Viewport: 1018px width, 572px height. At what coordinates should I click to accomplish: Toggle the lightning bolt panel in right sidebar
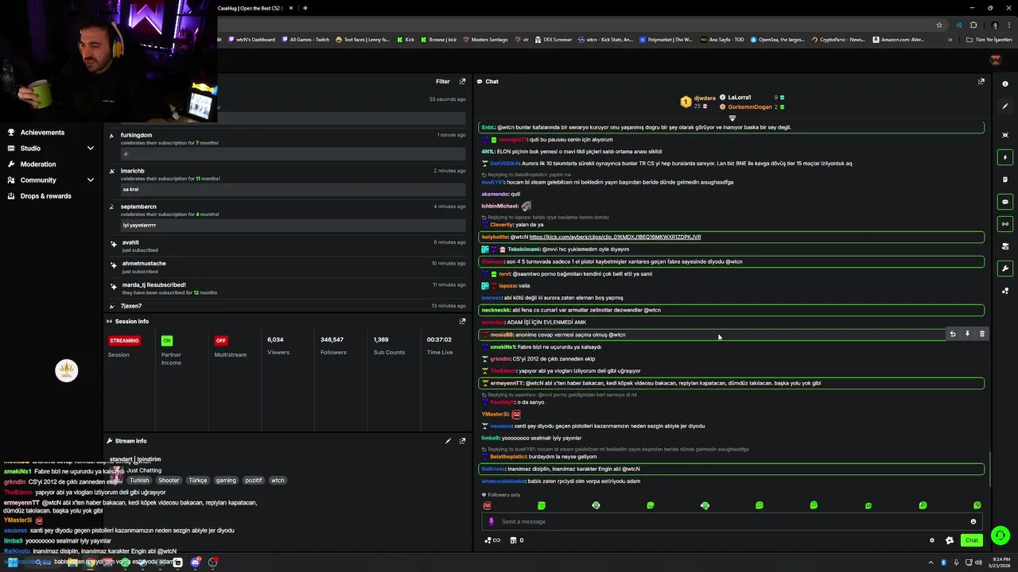click(x=1005, y=157)
